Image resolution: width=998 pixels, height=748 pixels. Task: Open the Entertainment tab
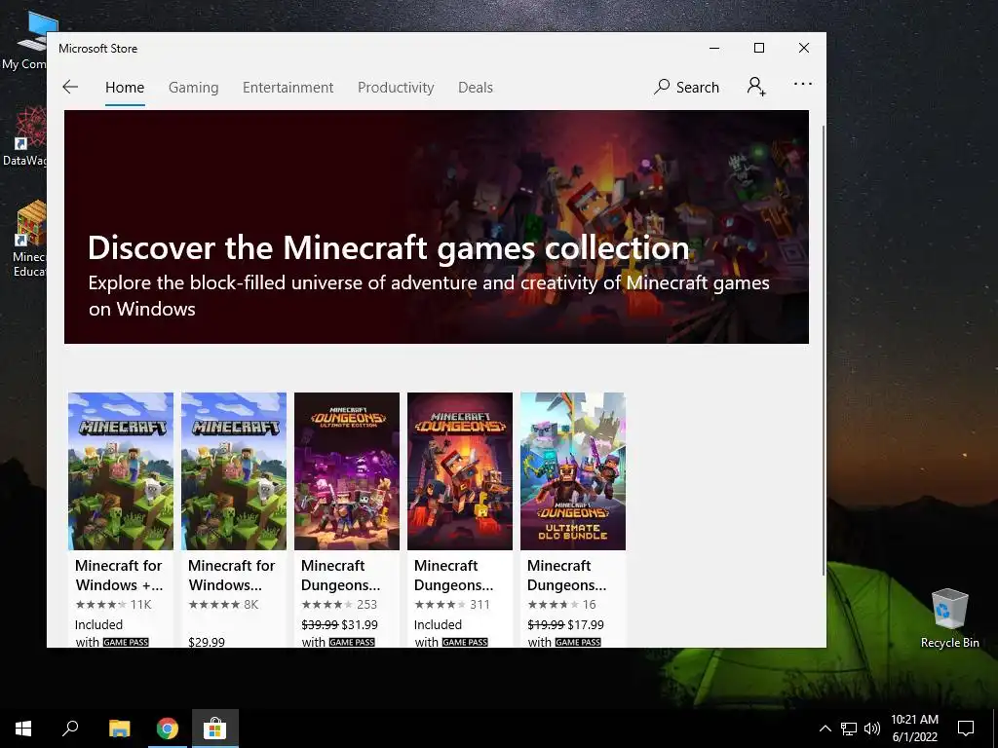[x=288, y=87]
